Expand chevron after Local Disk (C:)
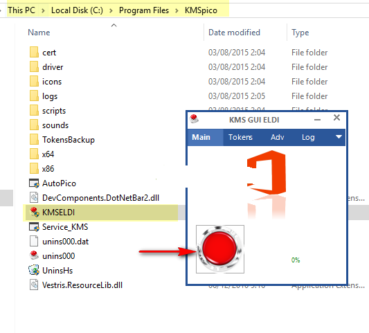369x333 pixels. [x=111, y=10]
